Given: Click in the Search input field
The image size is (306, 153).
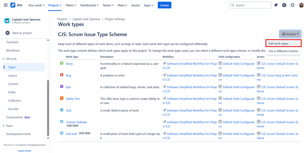Looking at the screenshot, I should pyautogui.click(x=250, y=5).
